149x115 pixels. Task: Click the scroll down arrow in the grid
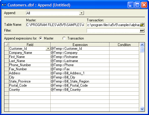pyautogui.click(x=142, y=109)
